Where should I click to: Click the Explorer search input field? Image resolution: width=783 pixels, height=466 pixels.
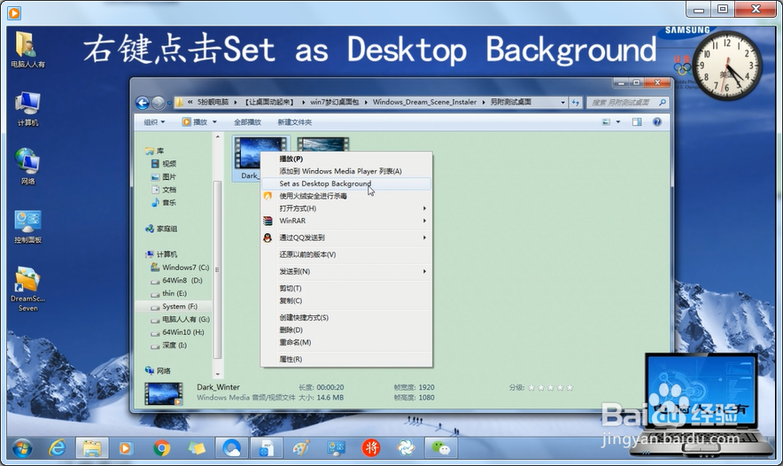tap(623, 103)
